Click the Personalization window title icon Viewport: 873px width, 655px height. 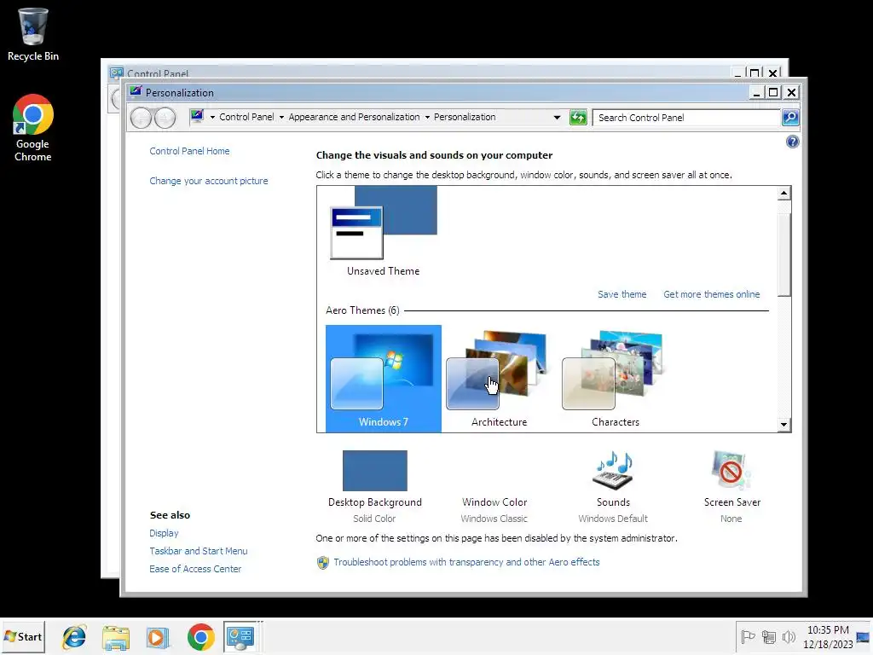point(136,92)
